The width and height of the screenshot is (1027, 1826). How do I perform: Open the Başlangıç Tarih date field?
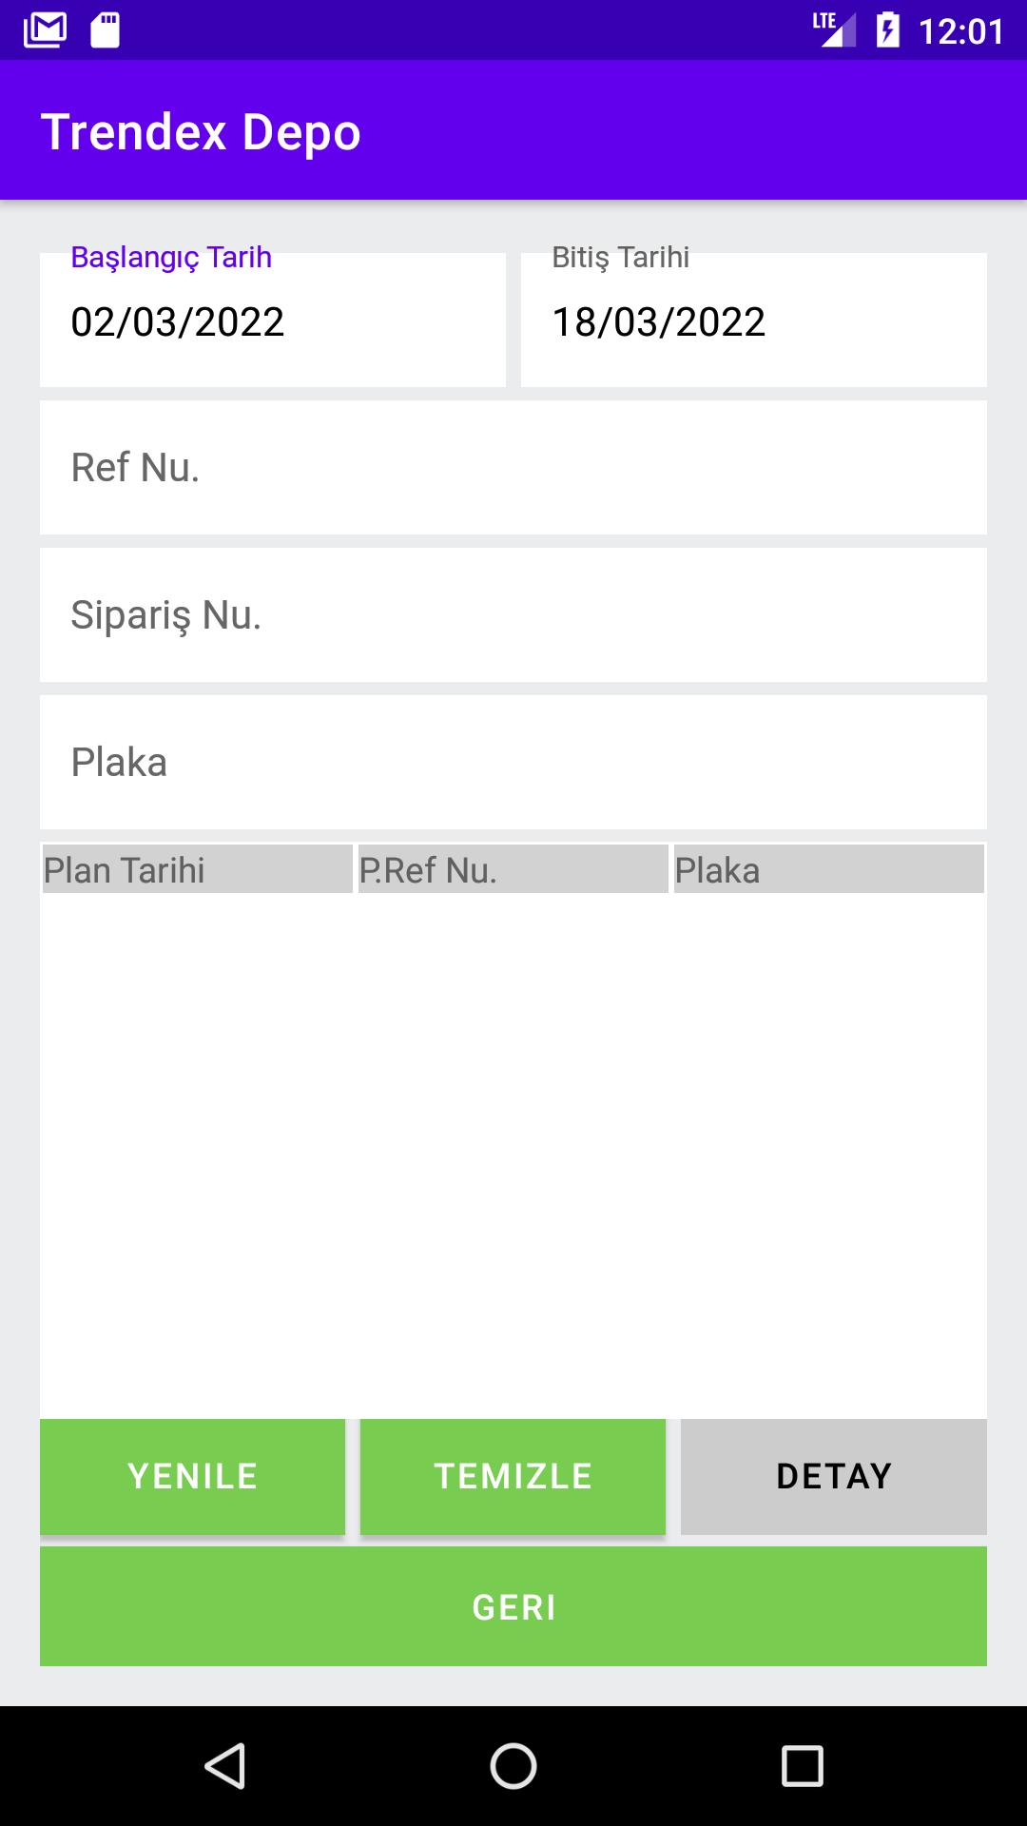[273, 320]
